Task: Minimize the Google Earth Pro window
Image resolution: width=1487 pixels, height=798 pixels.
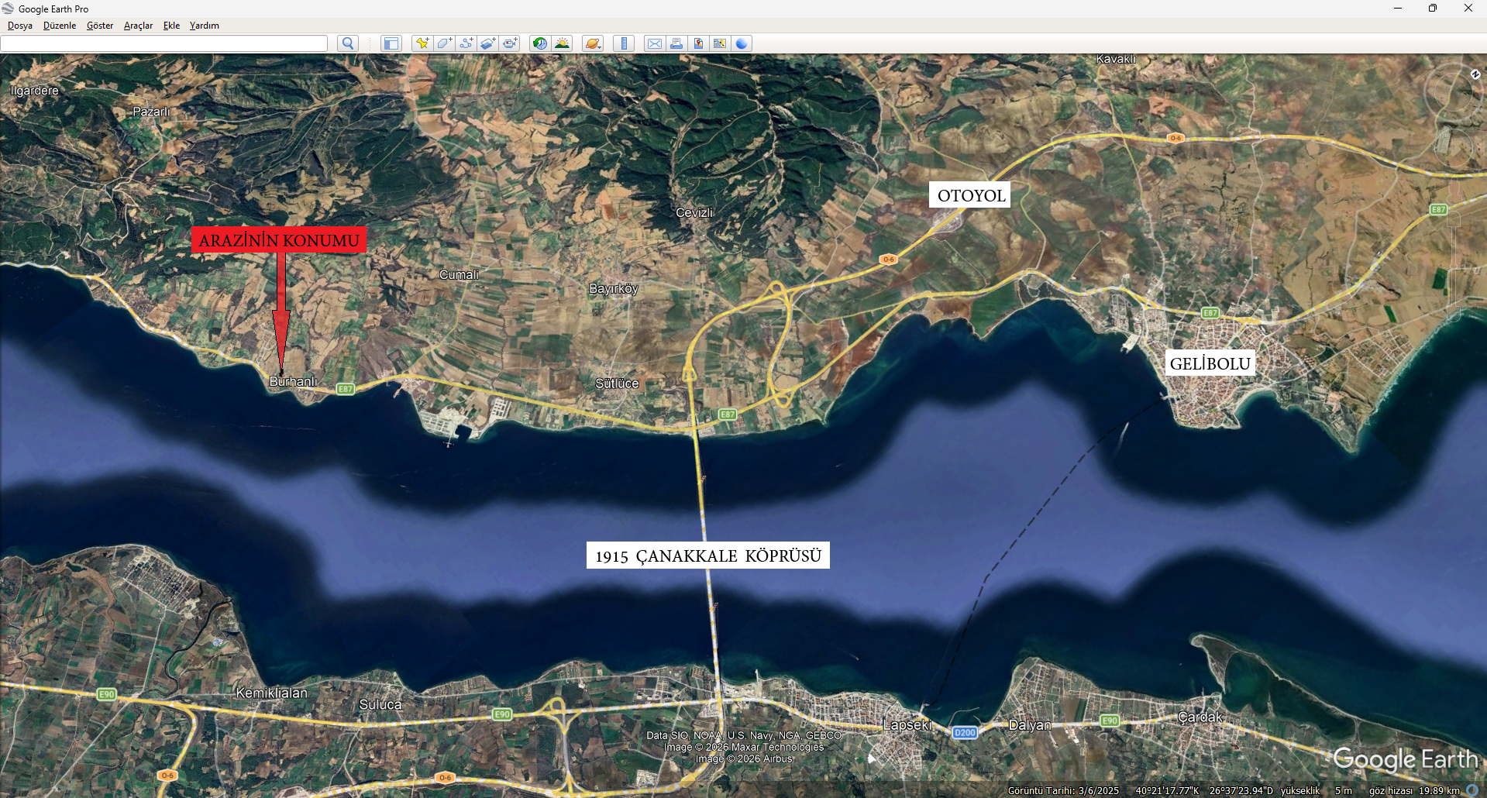Action: 1398,9
